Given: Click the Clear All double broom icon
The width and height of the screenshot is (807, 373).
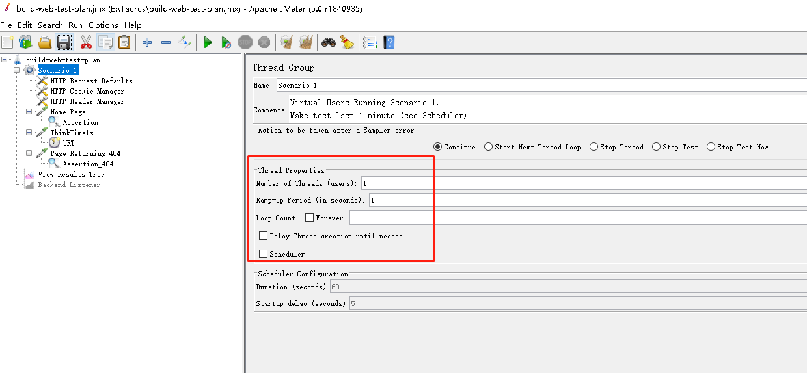Looking at the screenshot, I should pos(305,42).
